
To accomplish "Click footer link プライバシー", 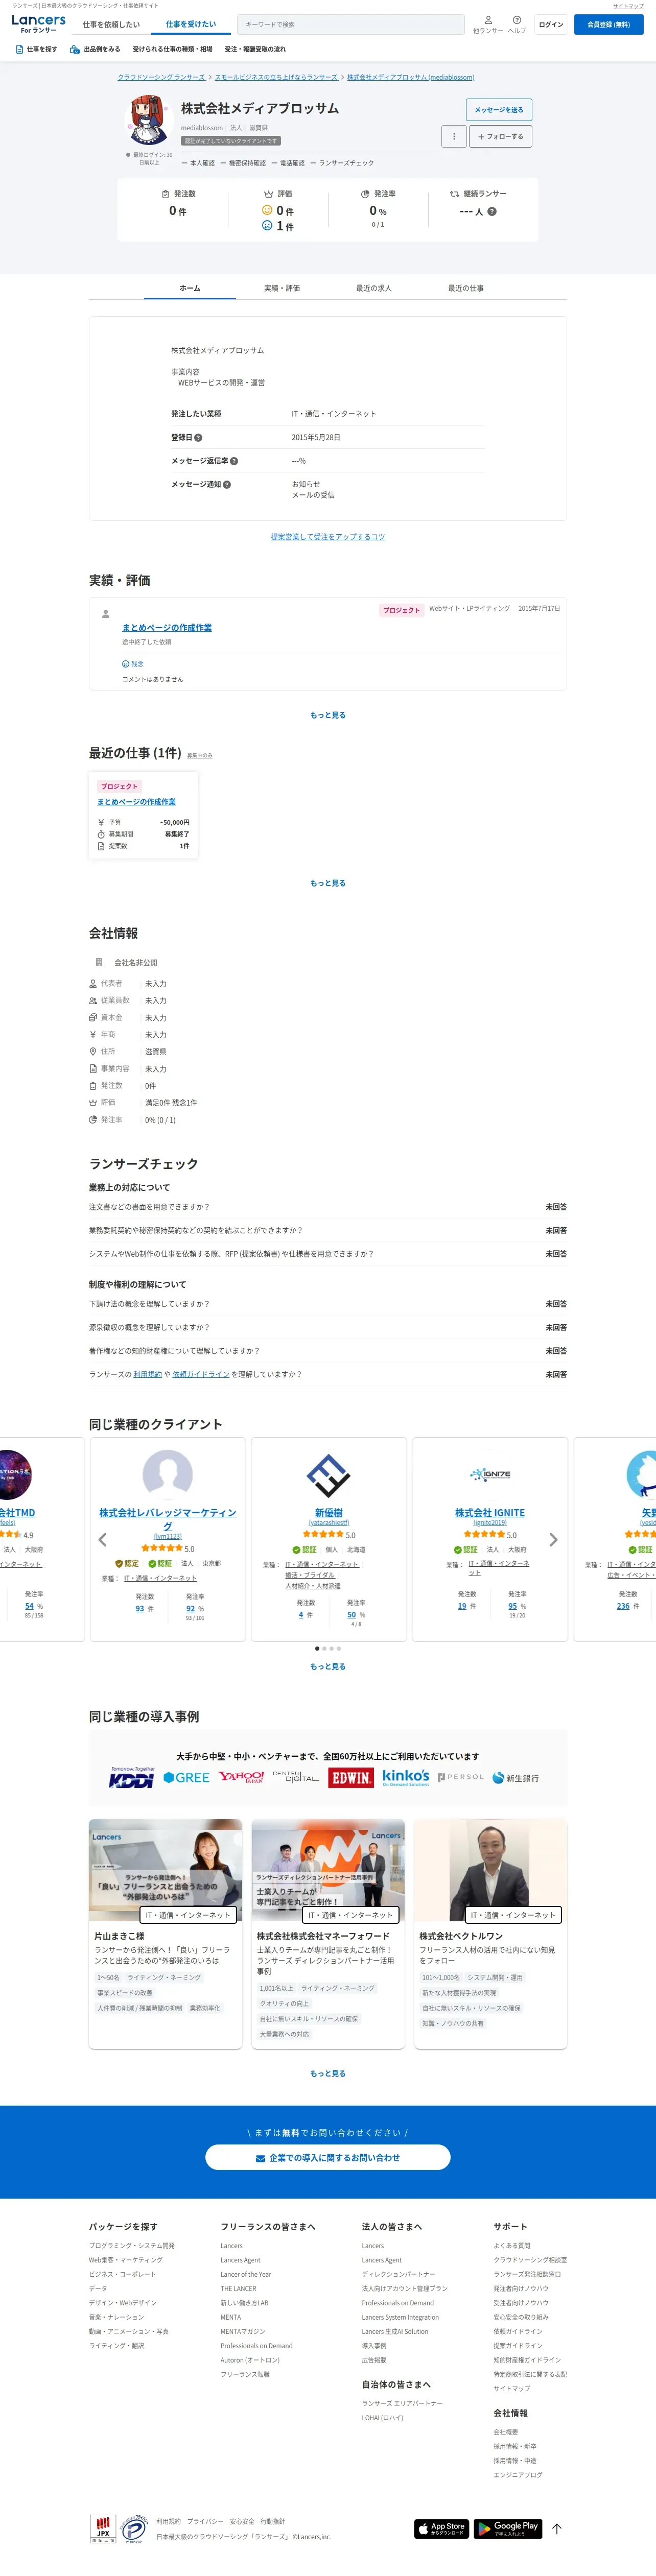I will pyautogui.click(x=206, y=2521).
